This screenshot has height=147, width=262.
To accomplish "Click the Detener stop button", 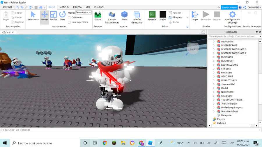I will tap(217, 16).
